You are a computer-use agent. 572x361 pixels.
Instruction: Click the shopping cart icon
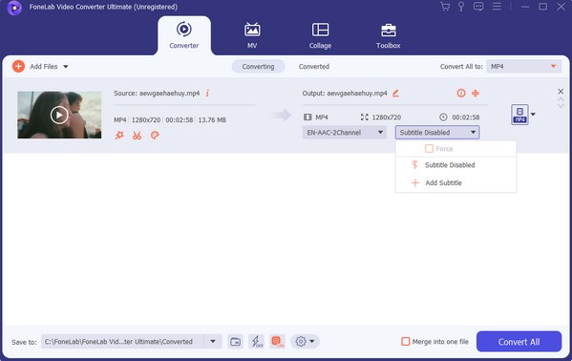point(445,7)
